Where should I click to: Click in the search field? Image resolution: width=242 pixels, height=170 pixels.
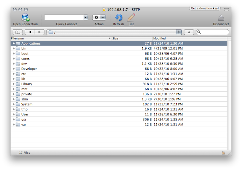[214, 32]
